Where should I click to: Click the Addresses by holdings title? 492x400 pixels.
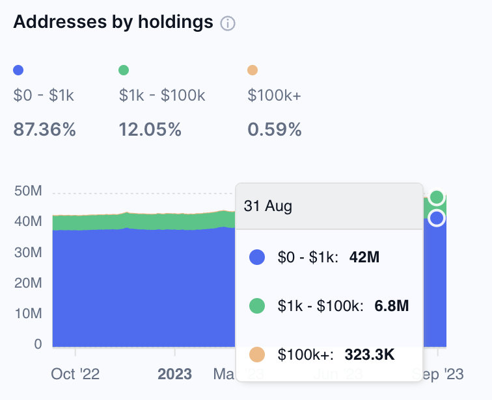(x=113, y=22)
